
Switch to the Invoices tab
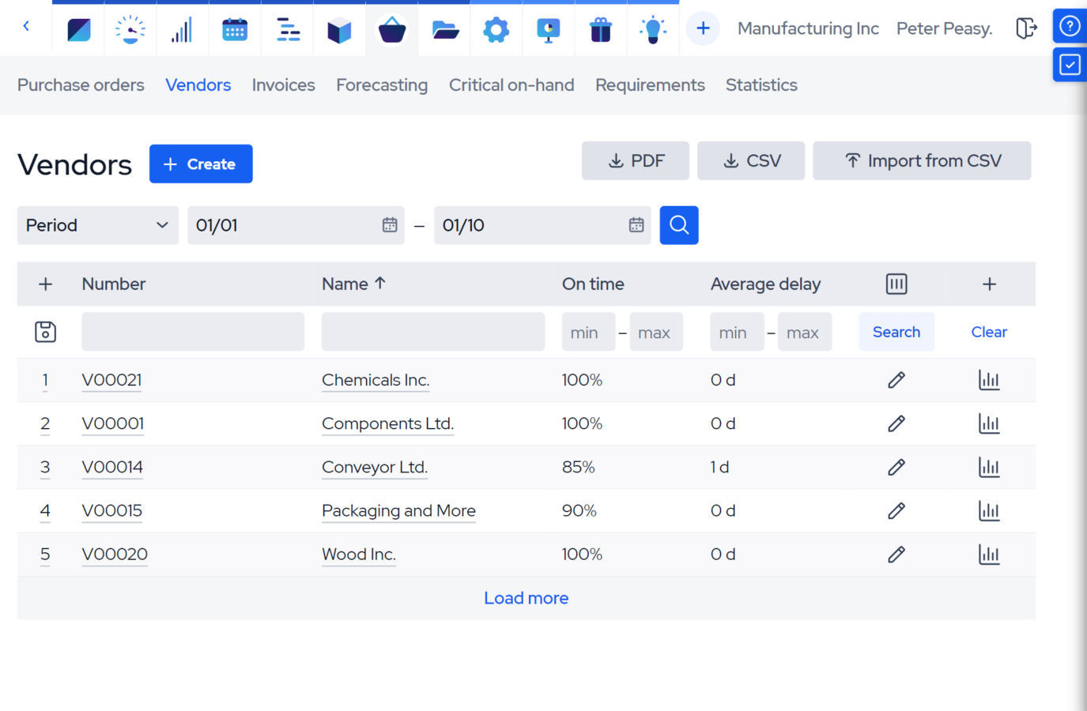tap(283, 85)
